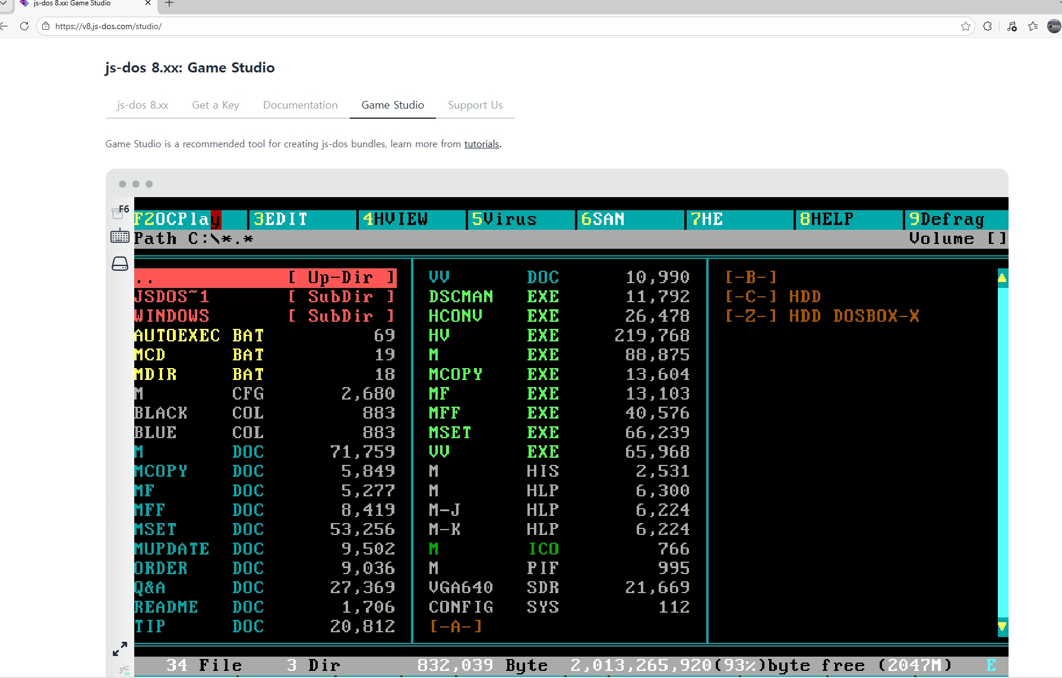Image resolution: width=1062 pixels, height=678 pixels.
Task: Toggle fullscreen with the expand arrows icon
Action: click(119, 649)
